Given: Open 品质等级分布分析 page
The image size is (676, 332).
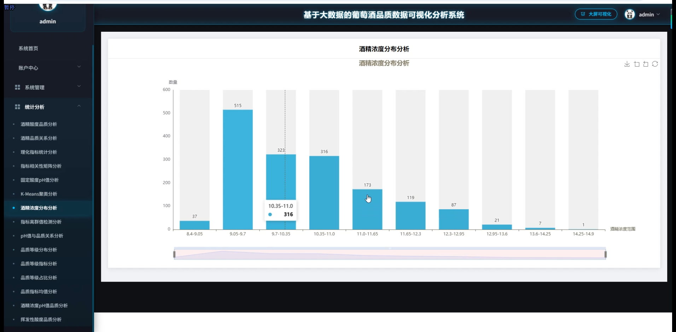Looking at the screenshot, I should [39, 249].
